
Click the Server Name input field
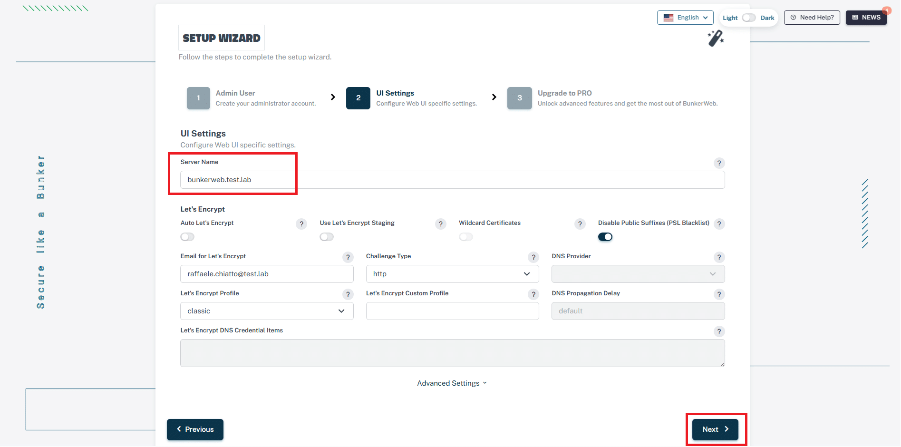452,180
